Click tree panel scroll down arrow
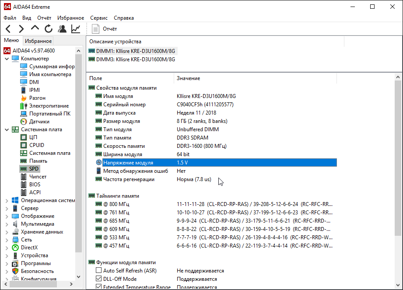 [79, 276]
